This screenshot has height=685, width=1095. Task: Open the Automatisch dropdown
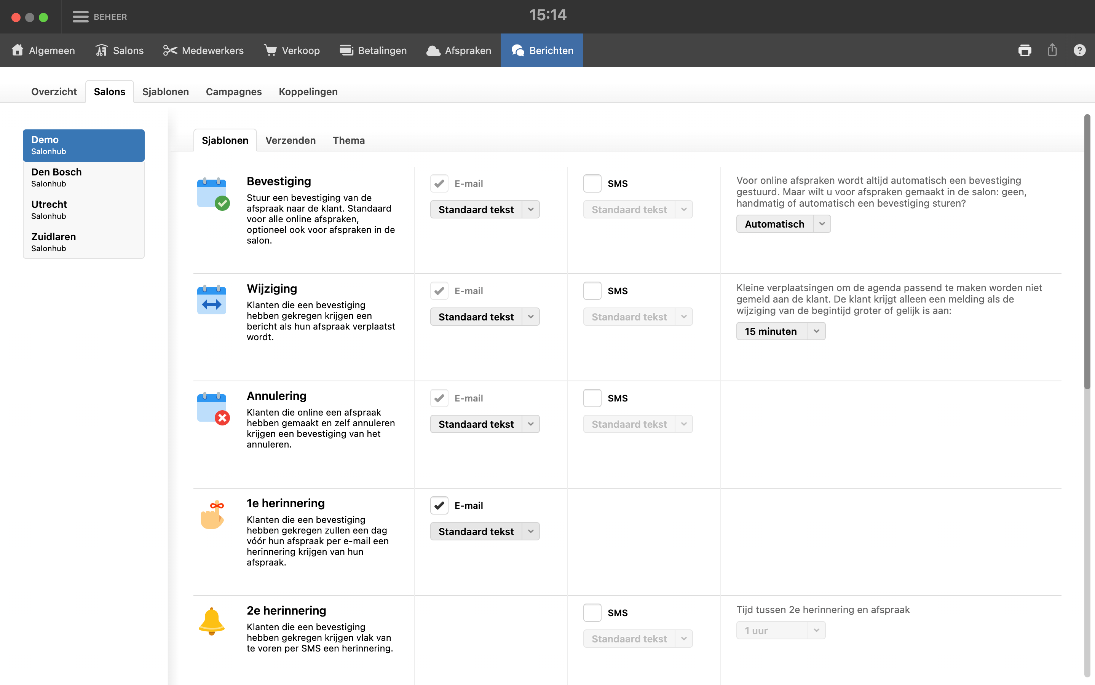click(783, 224)
